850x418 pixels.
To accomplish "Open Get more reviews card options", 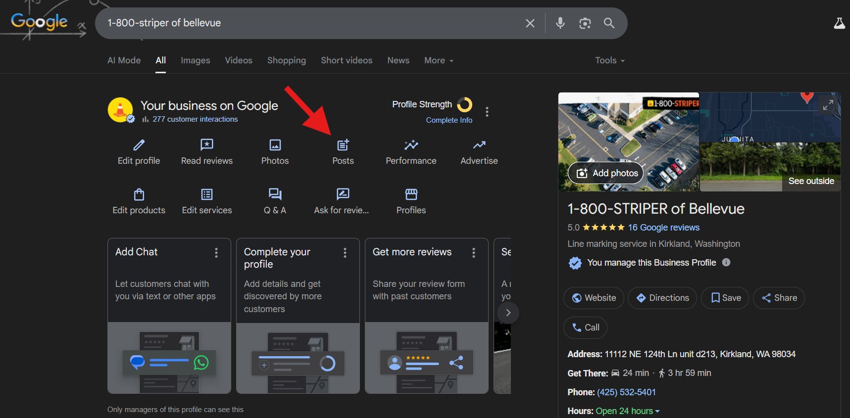I will [474, 253].
